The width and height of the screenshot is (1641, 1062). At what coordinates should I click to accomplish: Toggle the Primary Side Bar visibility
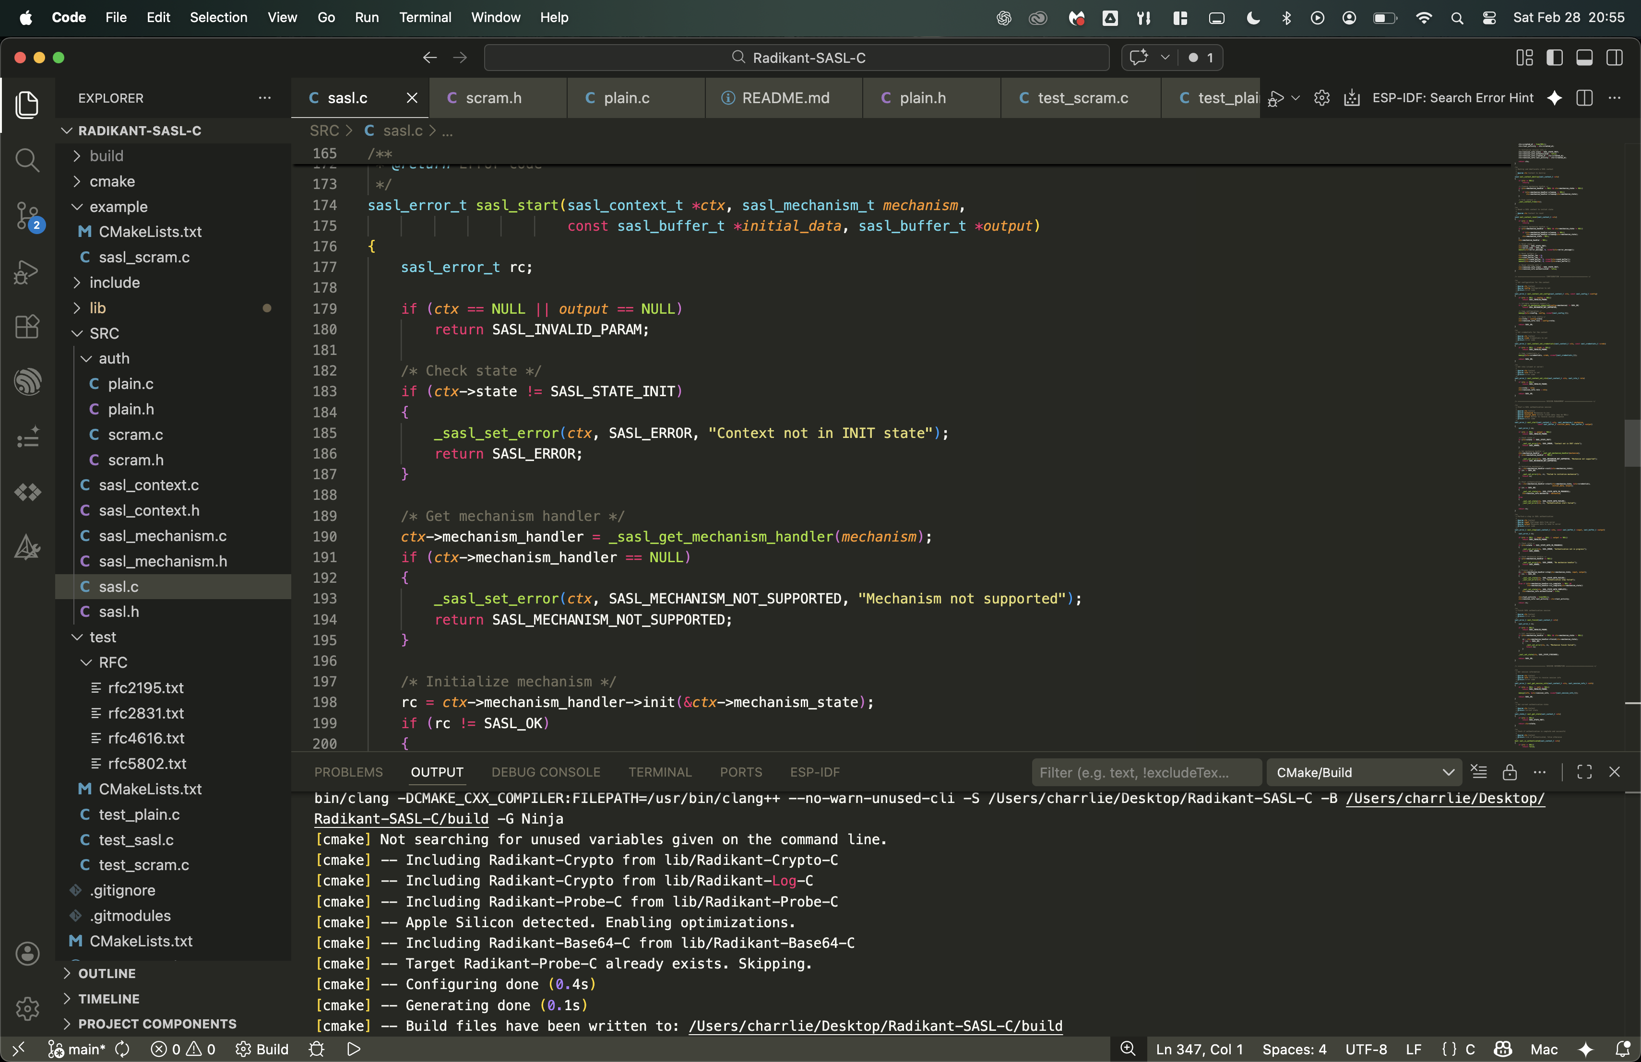click(1555, 57)
